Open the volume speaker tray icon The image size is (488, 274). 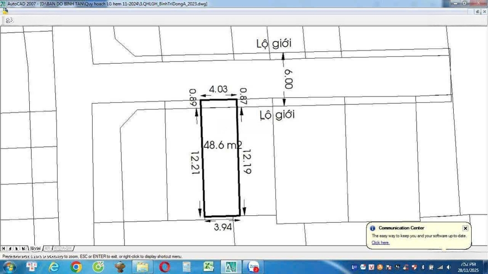coord(448,267)
